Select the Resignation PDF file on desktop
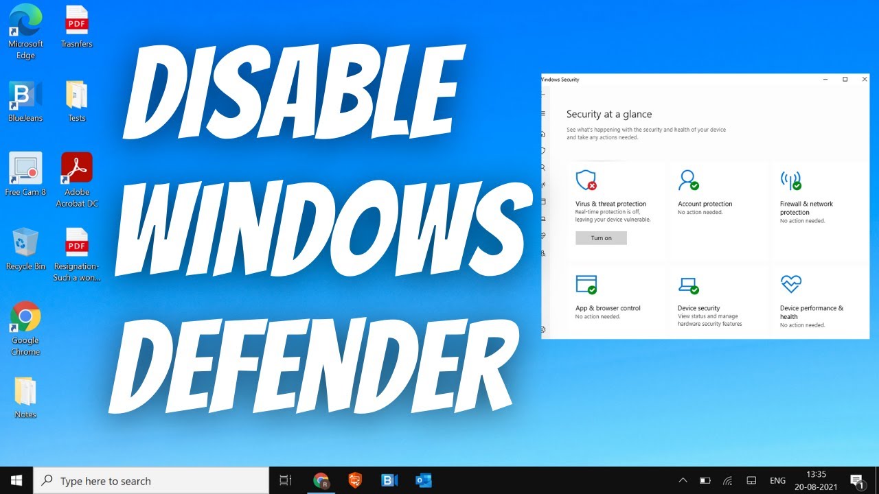This screenshot has width=879, height=494. click(x=77, y=254)
